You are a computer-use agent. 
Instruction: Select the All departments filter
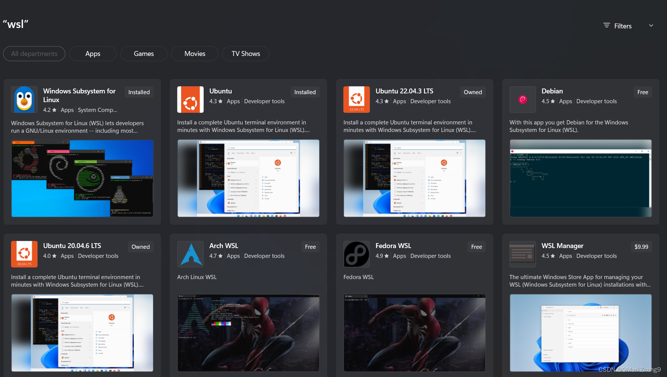(x=34, y=54)
